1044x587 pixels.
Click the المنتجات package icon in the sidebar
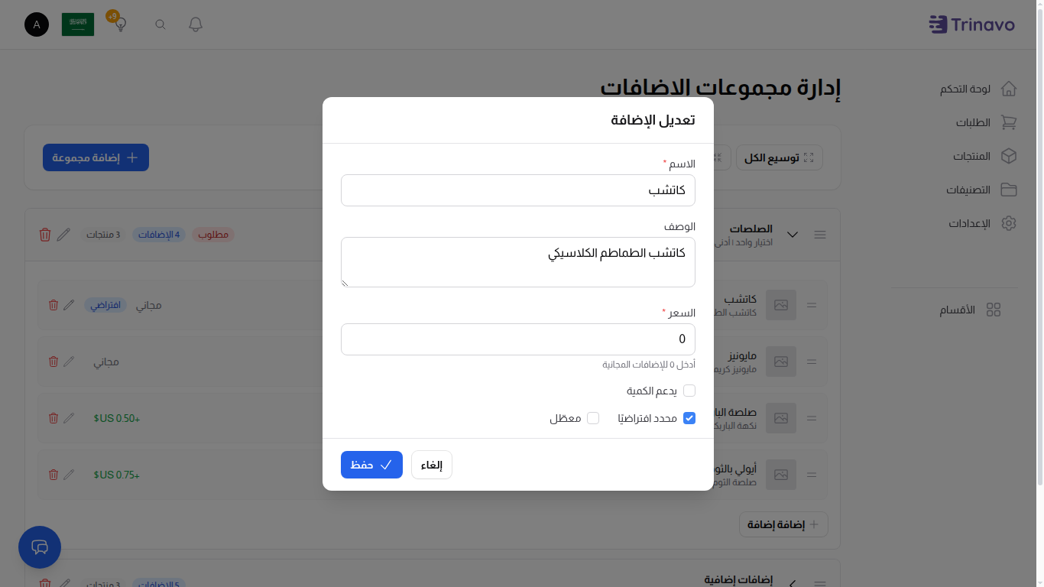click(x=1009, y=156)
